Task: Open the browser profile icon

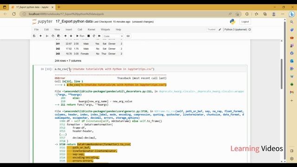Action: click(x=274, y=14)
